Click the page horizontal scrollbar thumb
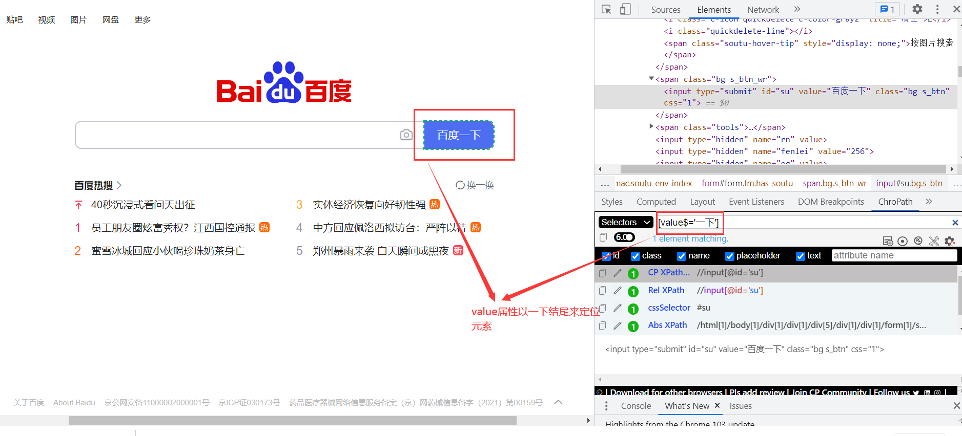This screenshot has height=436, width=962. pos(293,420)
